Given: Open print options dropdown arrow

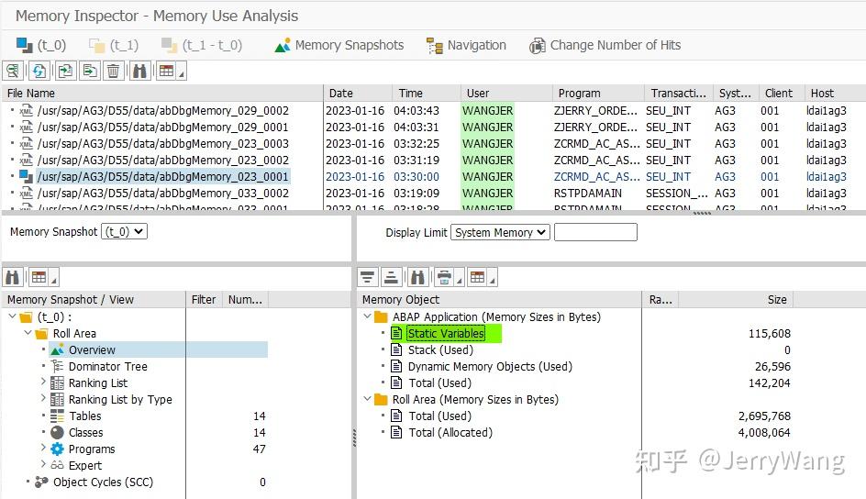Looking at the screenshot, I should [459, 279].
